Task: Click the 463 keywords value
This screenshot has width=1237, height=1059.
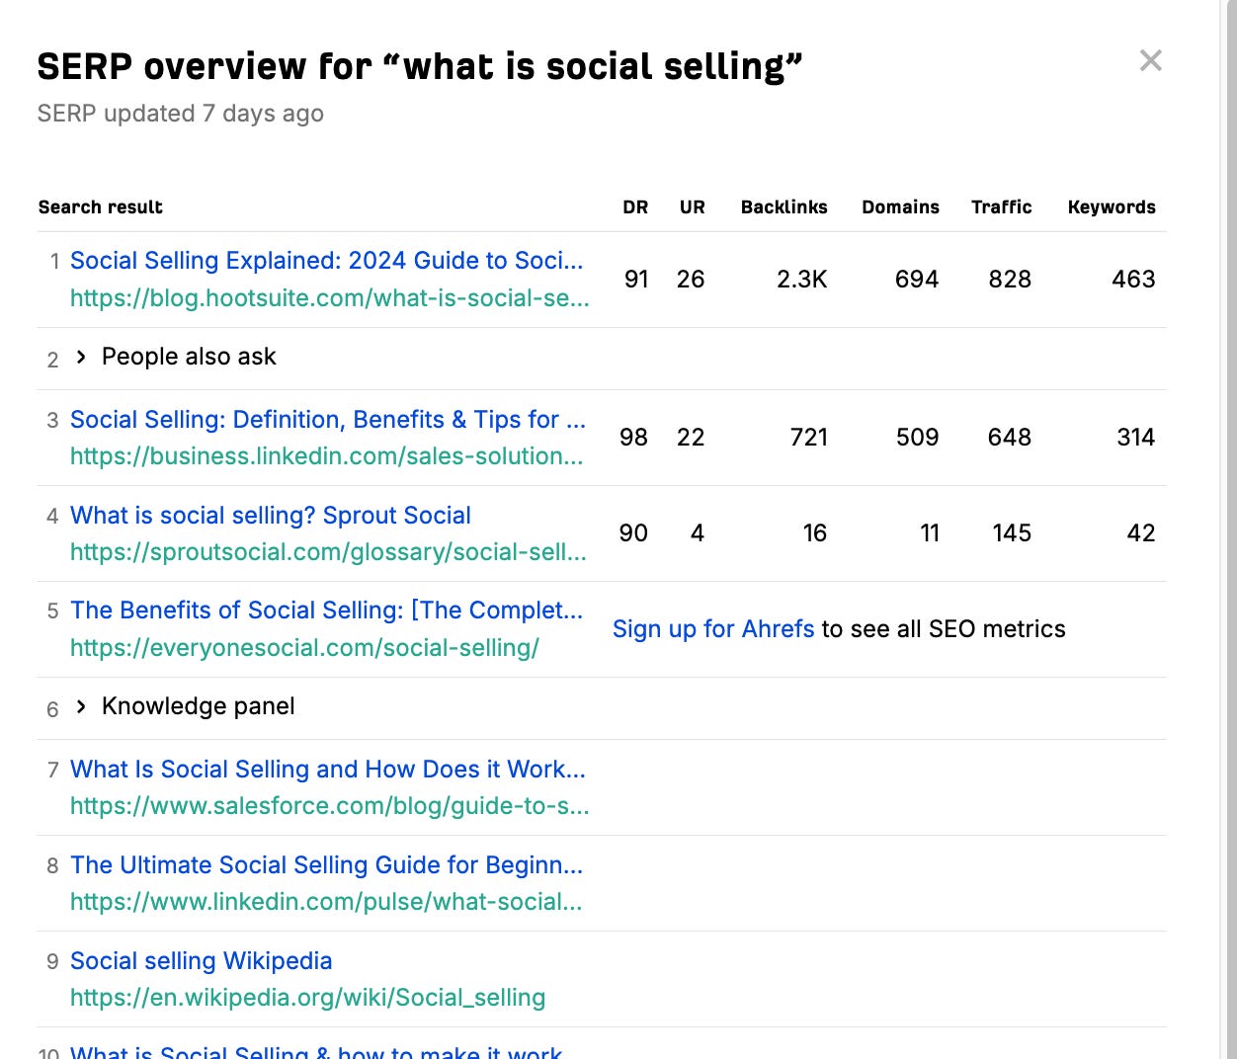Action: click(x=1133, y=280)
